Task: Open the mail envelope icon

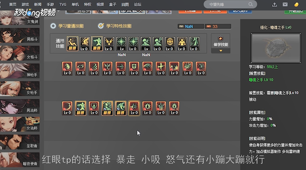Action: [285, 4]
